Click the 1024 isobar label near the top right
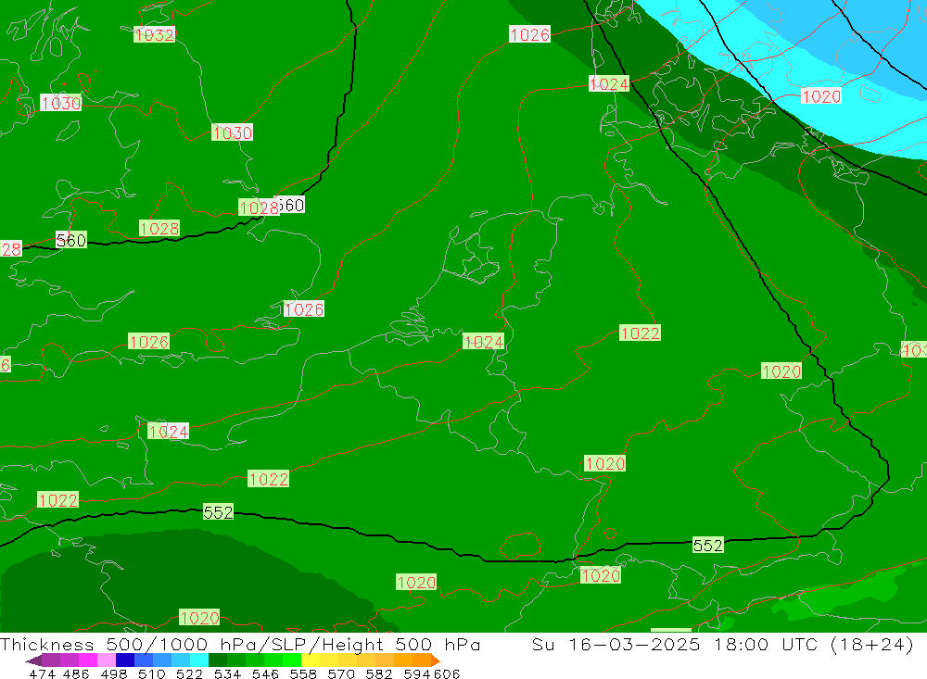Screen dimensions: 927x679 coord(609,84)
